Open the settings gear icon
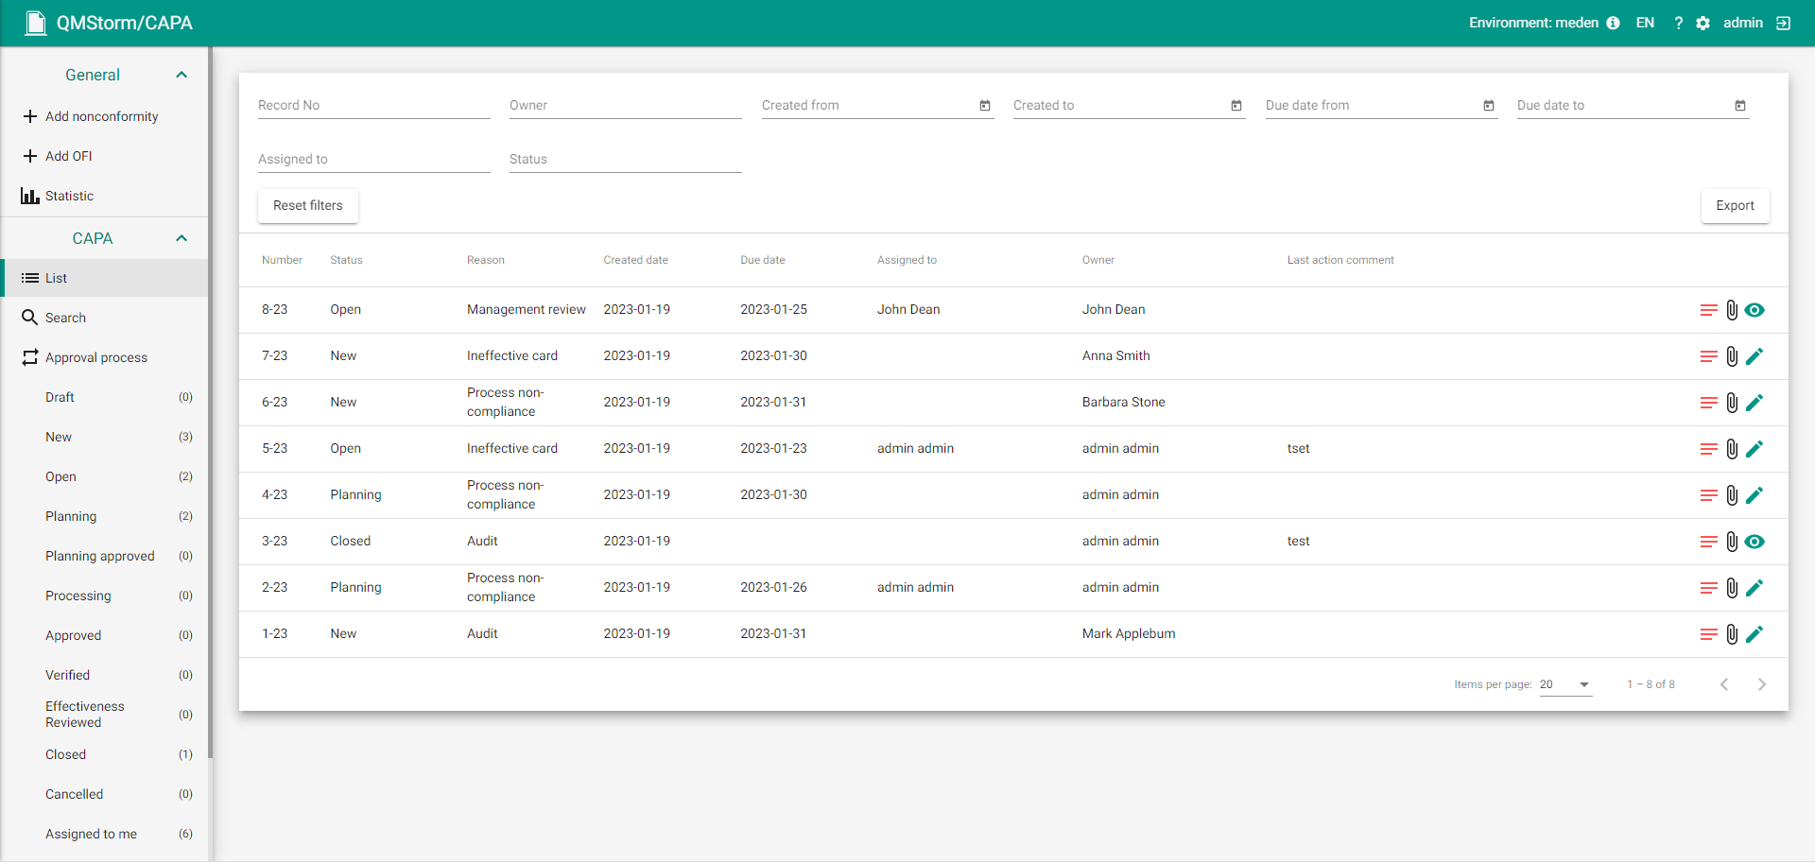The height and width of the screenshot is (863, 1815). click(1703, 23)
